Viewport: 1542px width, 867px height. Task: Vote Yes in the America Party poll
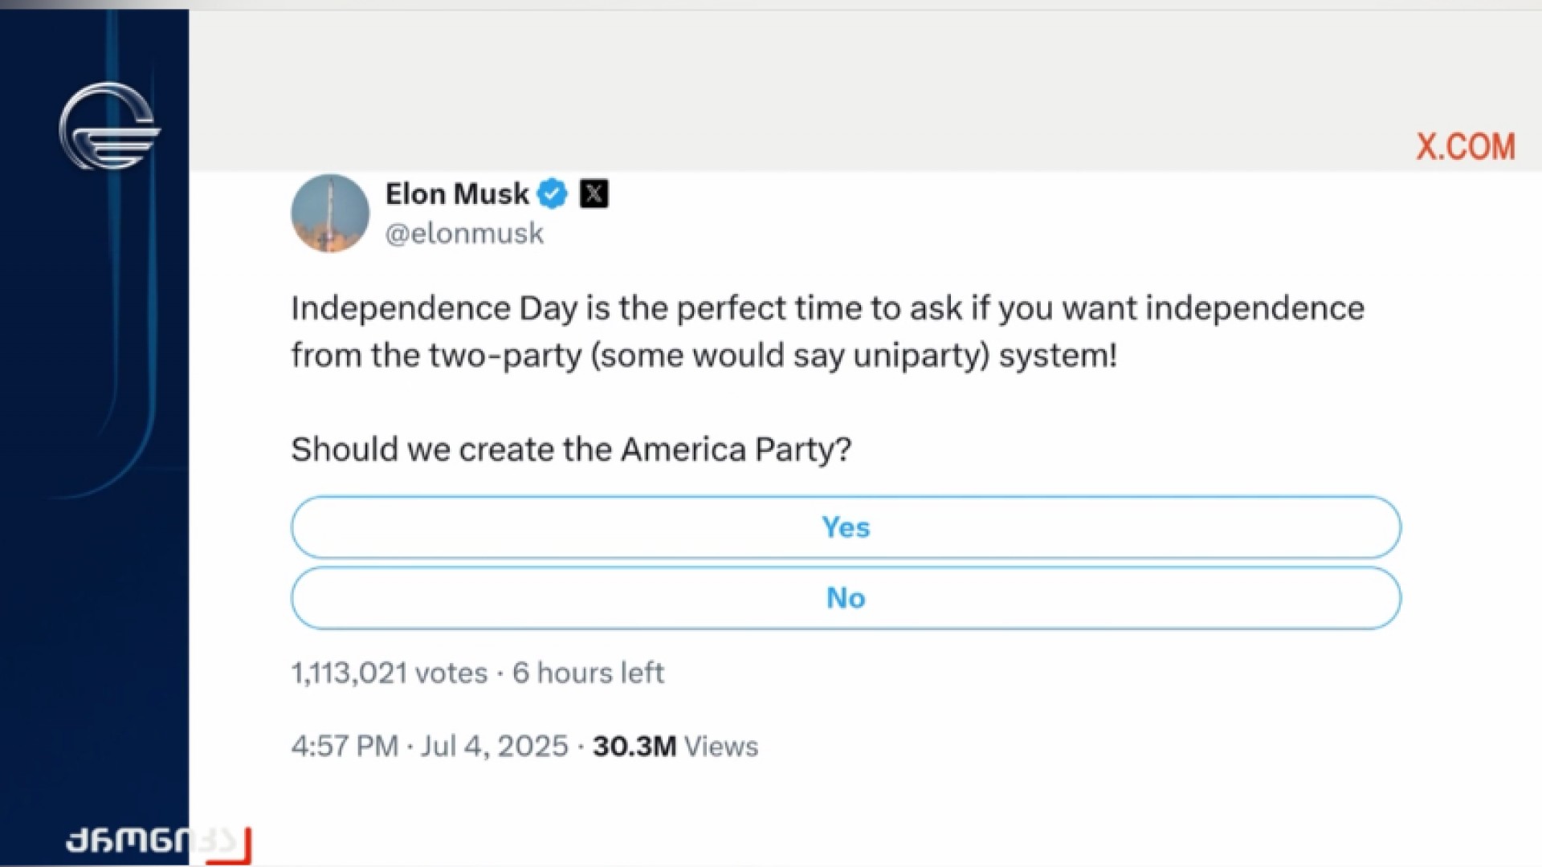[x=846, y=527]
